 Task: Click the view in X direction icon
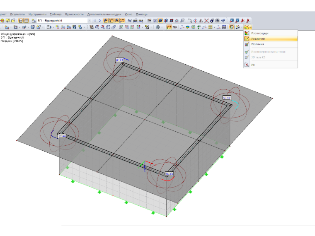pyautogui.click(x=121, y=27)
